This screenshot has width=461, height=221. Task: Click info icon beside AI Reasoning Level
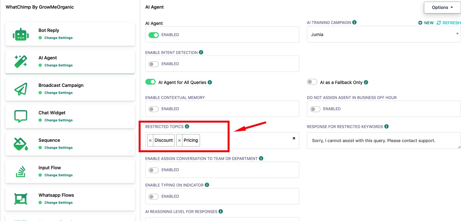click(x=221, y=211)
